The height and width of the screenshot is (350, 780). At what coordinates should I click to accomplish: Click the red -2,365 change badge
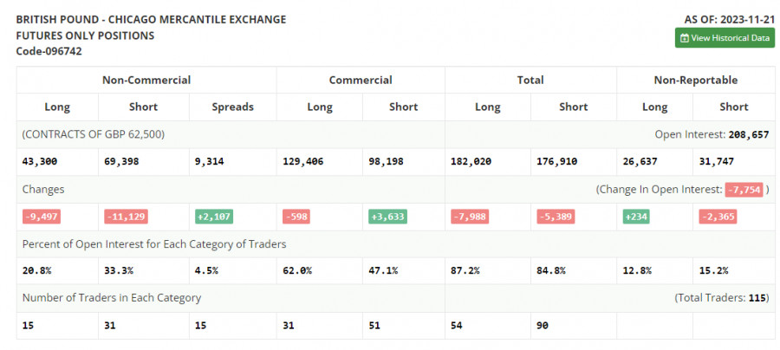coord(718,217)
